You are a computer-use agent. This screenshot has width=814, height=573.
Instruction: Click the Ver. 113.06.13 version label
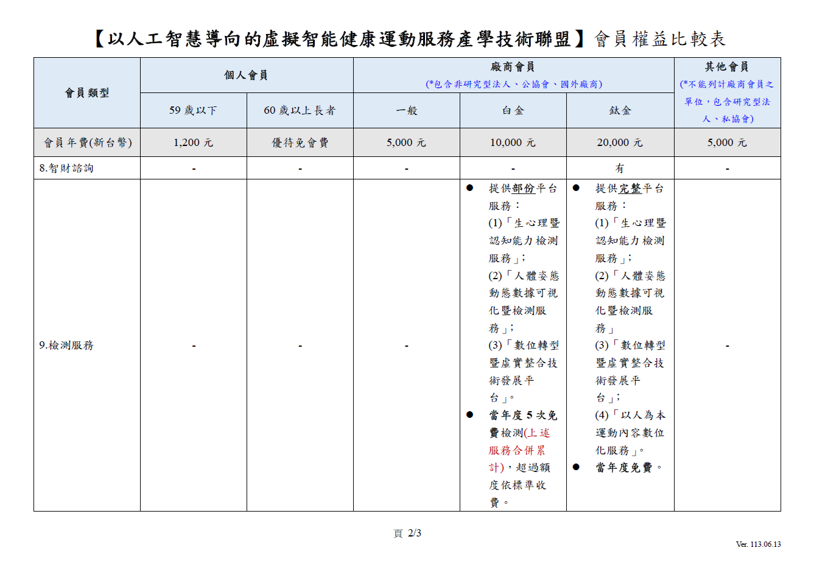coord(758,544)
